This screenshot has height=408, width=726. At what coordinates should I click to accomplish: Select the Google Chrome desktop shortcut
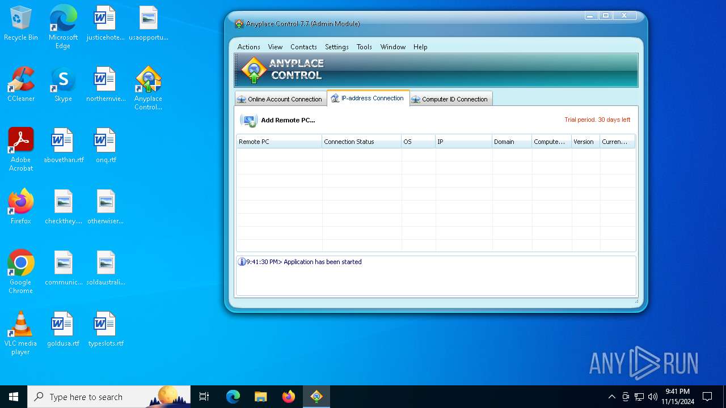point(21,272)
